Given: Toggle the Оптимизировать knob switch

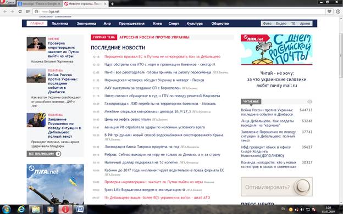Looking at the screenshot, I should tap(303, 187).
